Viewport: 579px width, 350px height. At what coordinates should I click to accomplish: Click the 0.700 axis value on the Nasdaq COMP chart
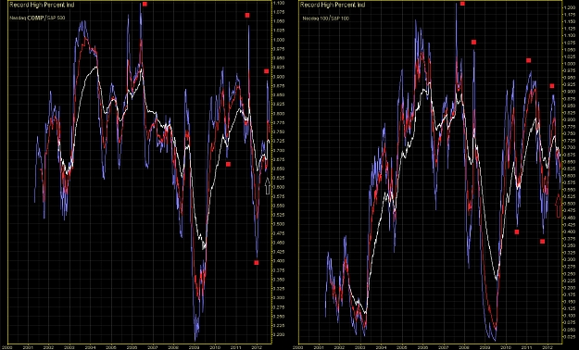279,150
